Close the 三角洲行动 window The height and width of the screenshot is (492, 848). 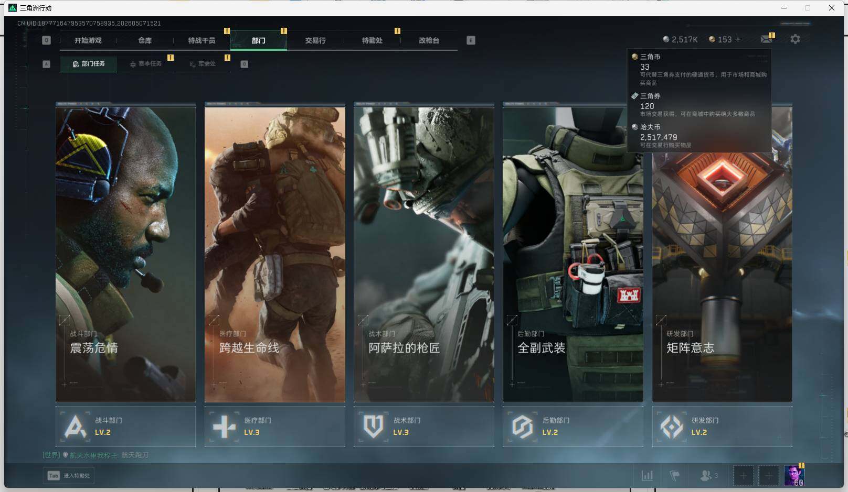pos(832,8)
